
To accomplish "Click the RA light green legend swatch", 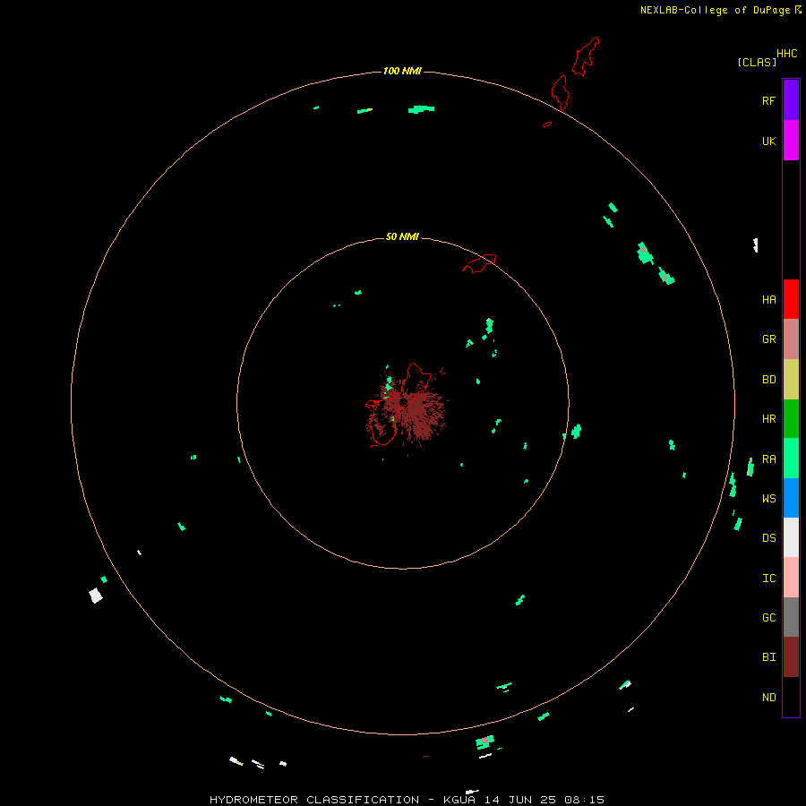I will (791, 459).
